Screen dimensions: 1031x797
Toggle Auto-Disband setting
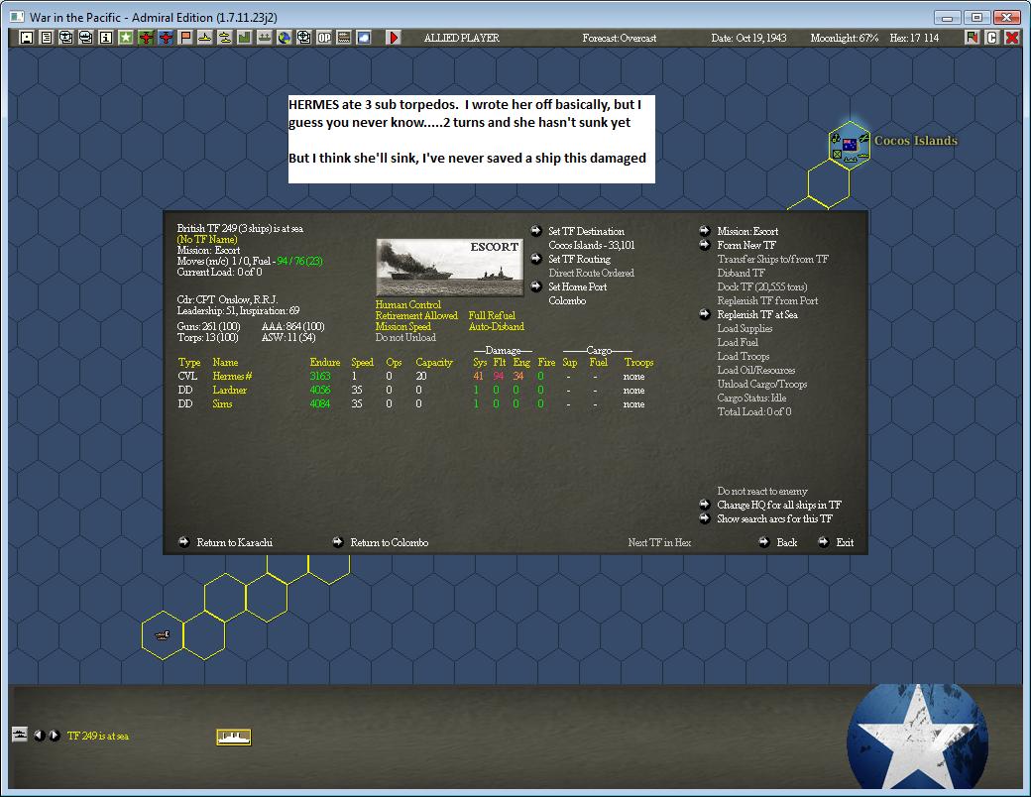pyautogui.click(x=497, y=326)
